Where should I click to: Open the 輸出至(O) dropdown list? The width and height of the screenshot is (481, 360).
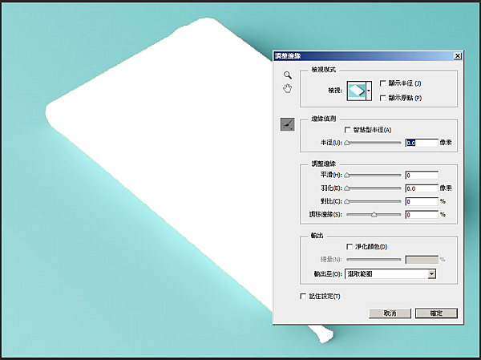[390, 273]
